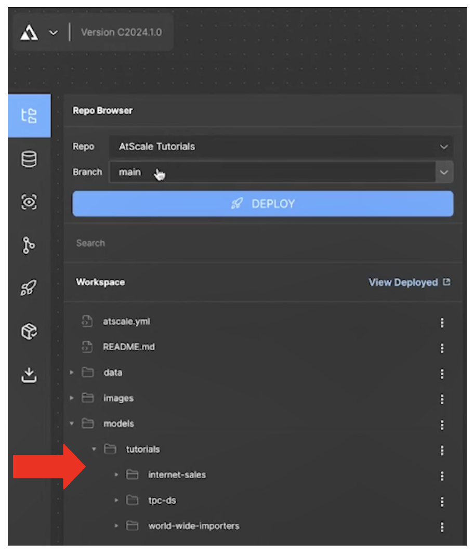Screen dimensions: 474x551
Task: Expand the internet-sales folder
Action: (x=116, y=475)
